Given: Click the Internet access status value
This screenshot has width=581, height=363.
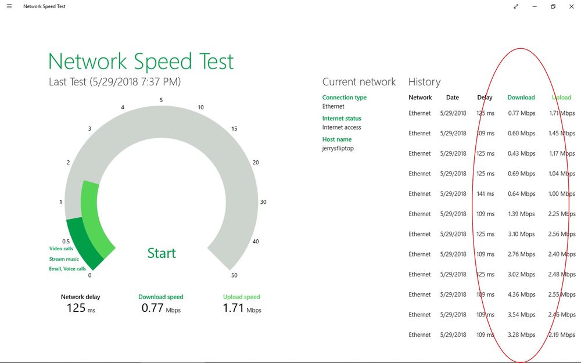Looking at the screenshot, I should point(342,127).
